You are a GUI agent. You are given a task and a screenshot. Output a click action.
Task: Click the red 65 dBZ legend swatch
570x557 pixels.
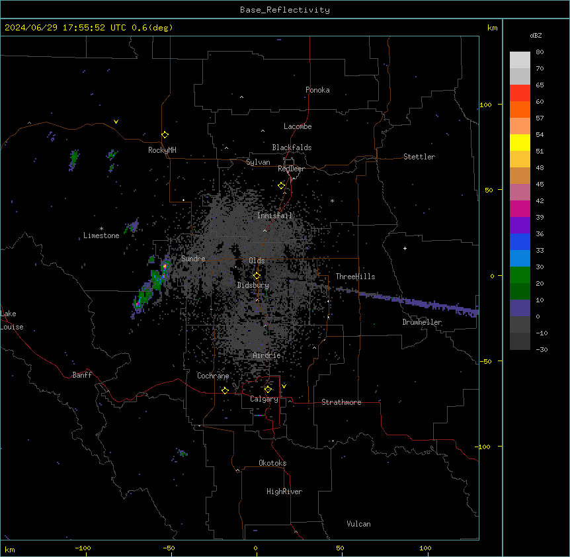(x=520, y=93)
